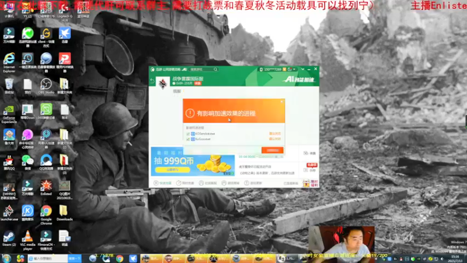Open the Google Chrome desktop icon
This screenshot has width=467, height=263.
click(46, 215)
